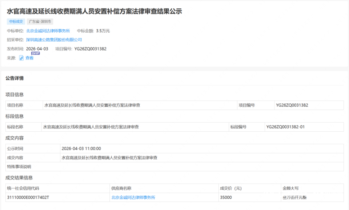Click the credit code 31110000E00017402T cell
Image resolution: width=349 pixels, height=210 pixels.
point(58,197)
